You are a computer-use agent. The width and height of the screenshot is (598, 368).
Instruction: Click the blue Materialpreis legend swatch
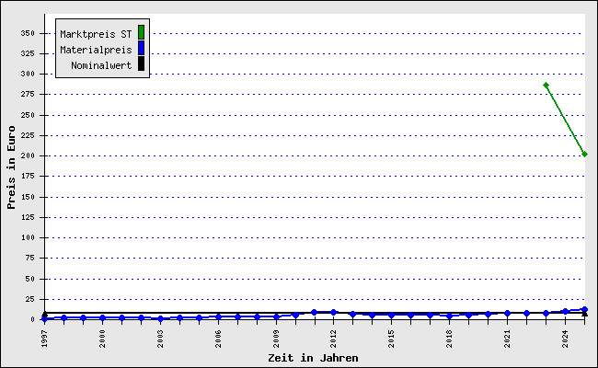pos(141,49)
